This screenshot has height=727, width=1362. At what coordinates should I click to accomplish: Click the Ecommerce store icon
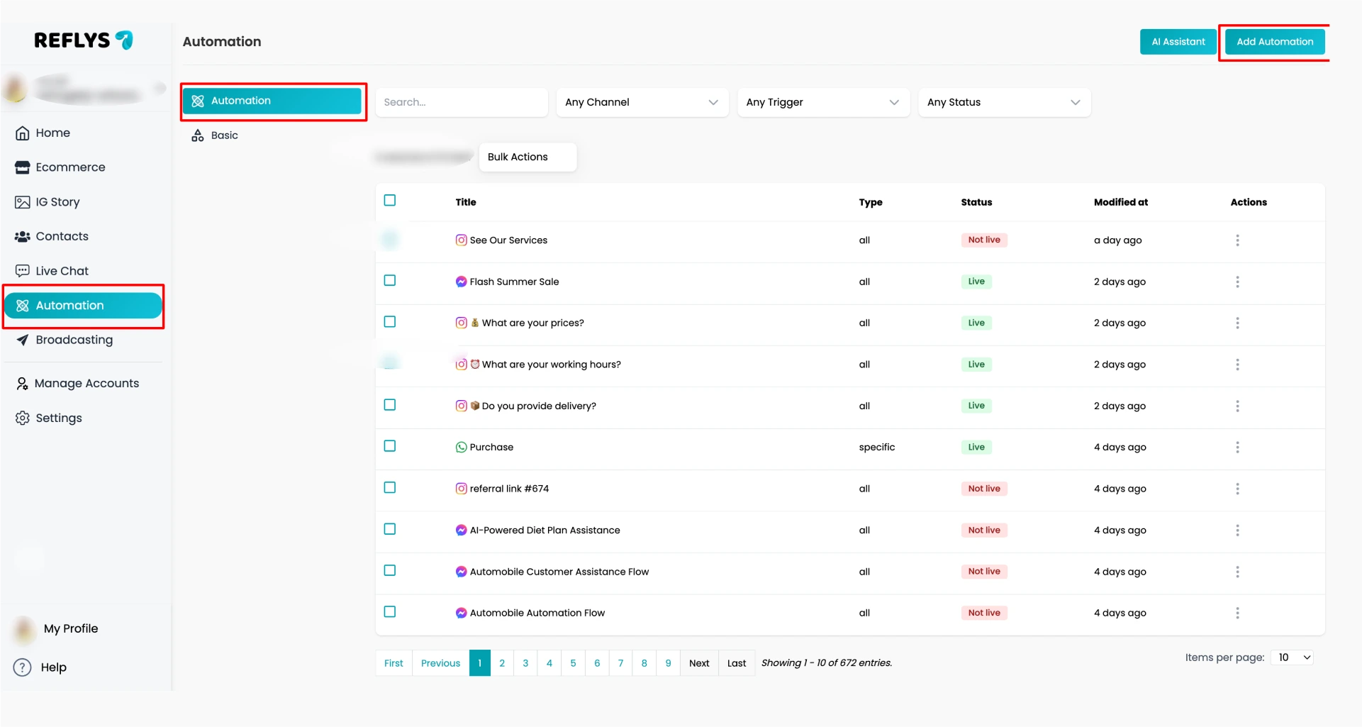(23, 167)
